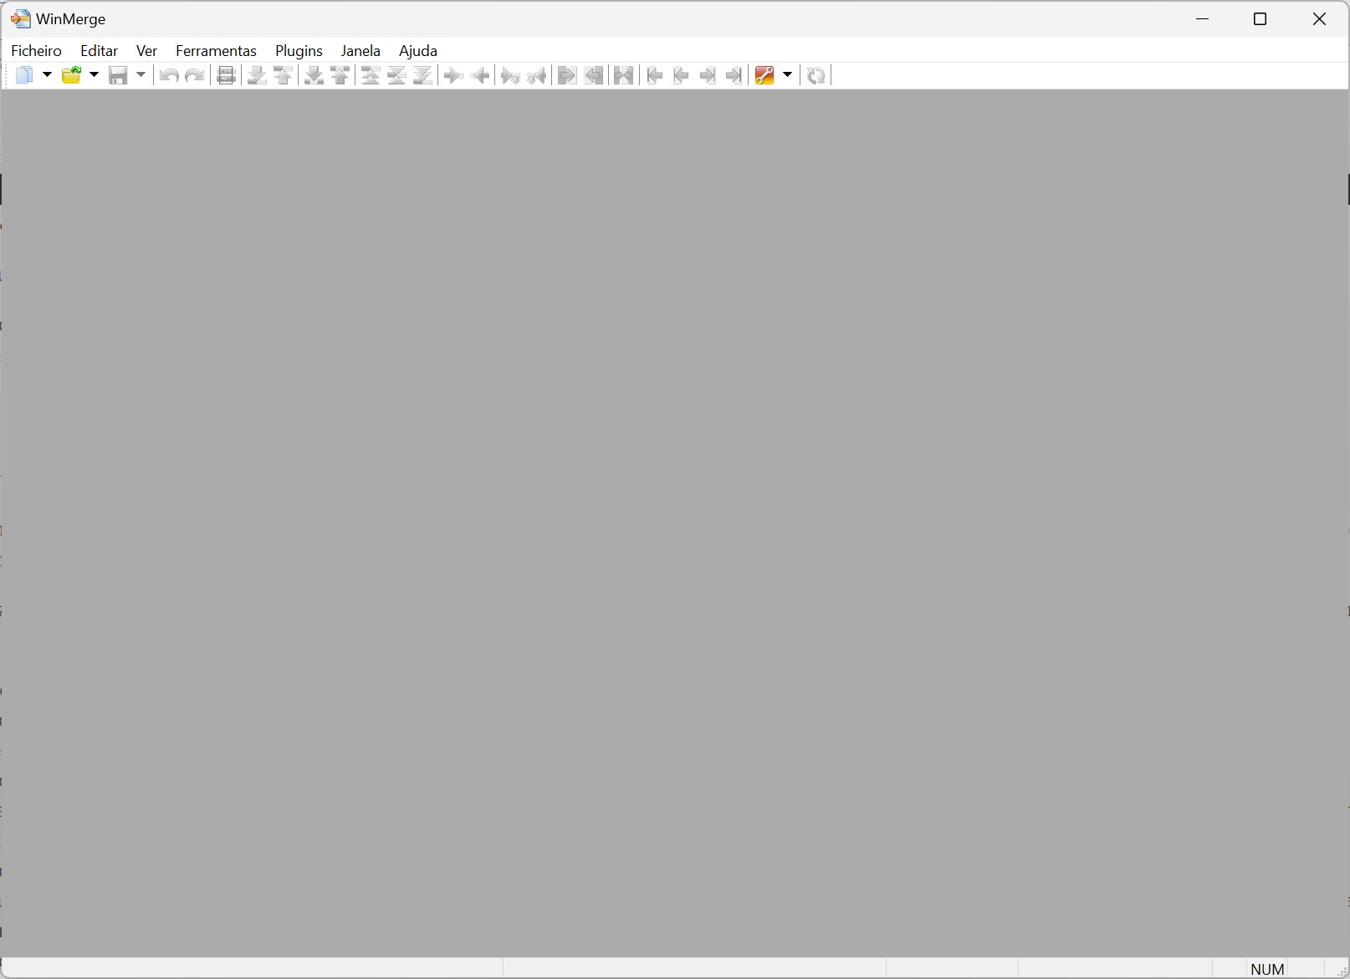Viewport: 1350px width, 979px height.
Task: Click the Next Difference down-arrow icon
Action: 257,75
